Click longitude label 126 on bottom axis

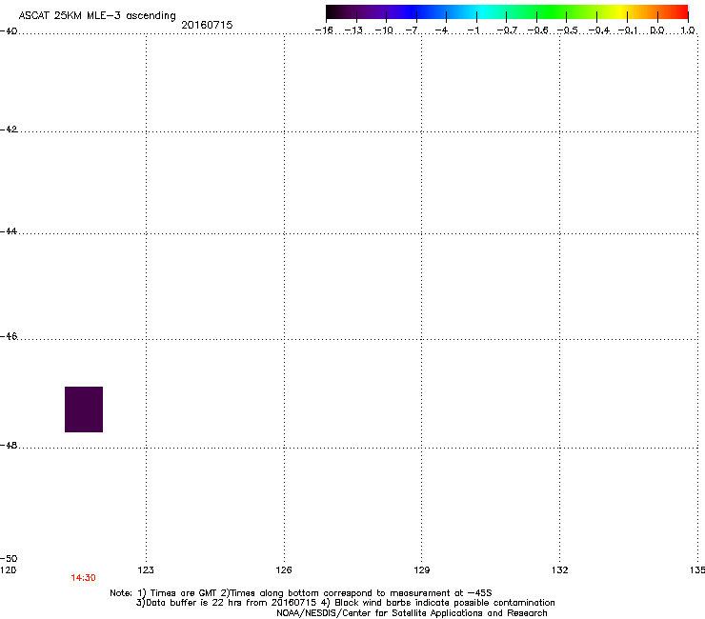tap(284, 570)
